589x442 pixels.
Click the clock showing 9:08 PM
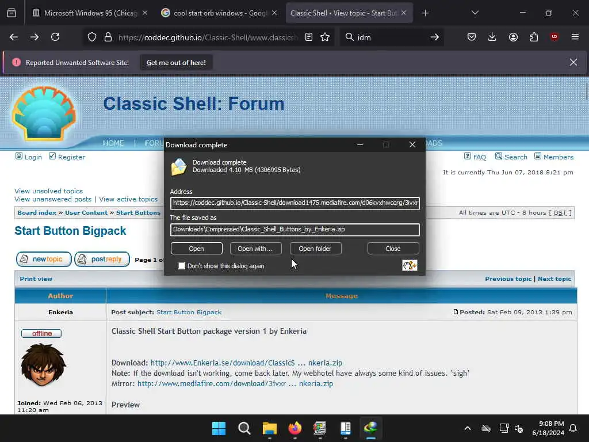(x=548, y=428)
